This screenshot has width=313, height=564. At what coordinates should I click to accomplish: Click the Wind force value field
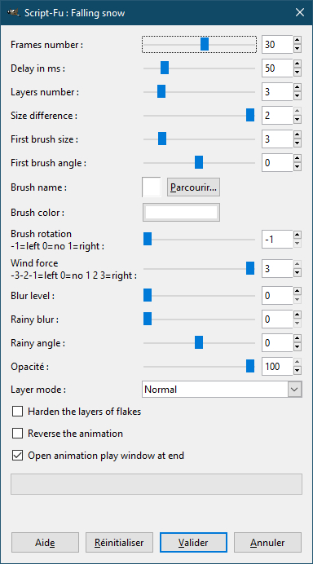coord(277,268)
